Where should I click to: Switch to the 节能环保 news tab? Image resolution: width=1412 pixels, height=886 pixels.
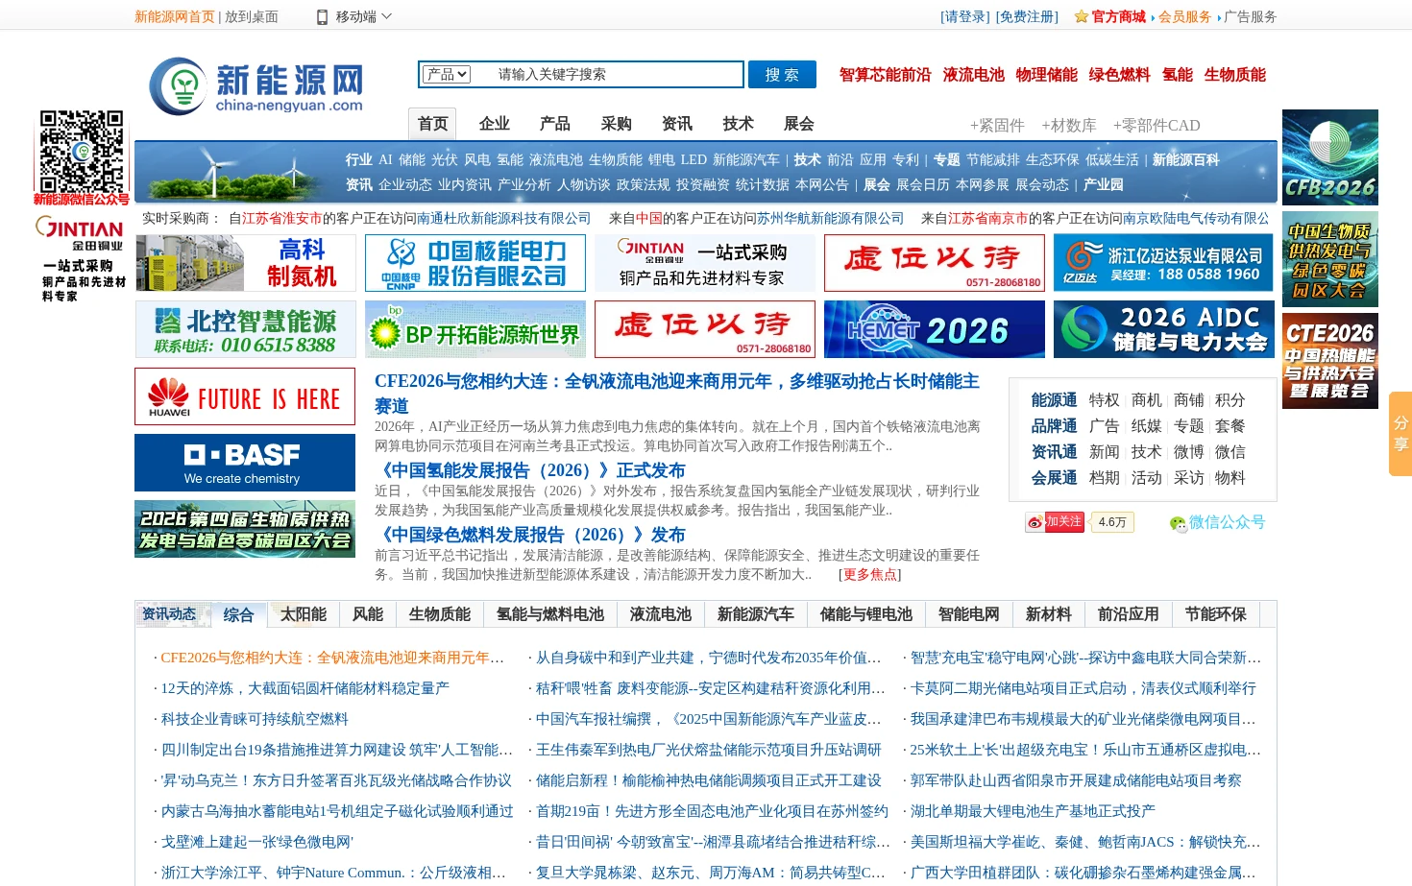1215,614
